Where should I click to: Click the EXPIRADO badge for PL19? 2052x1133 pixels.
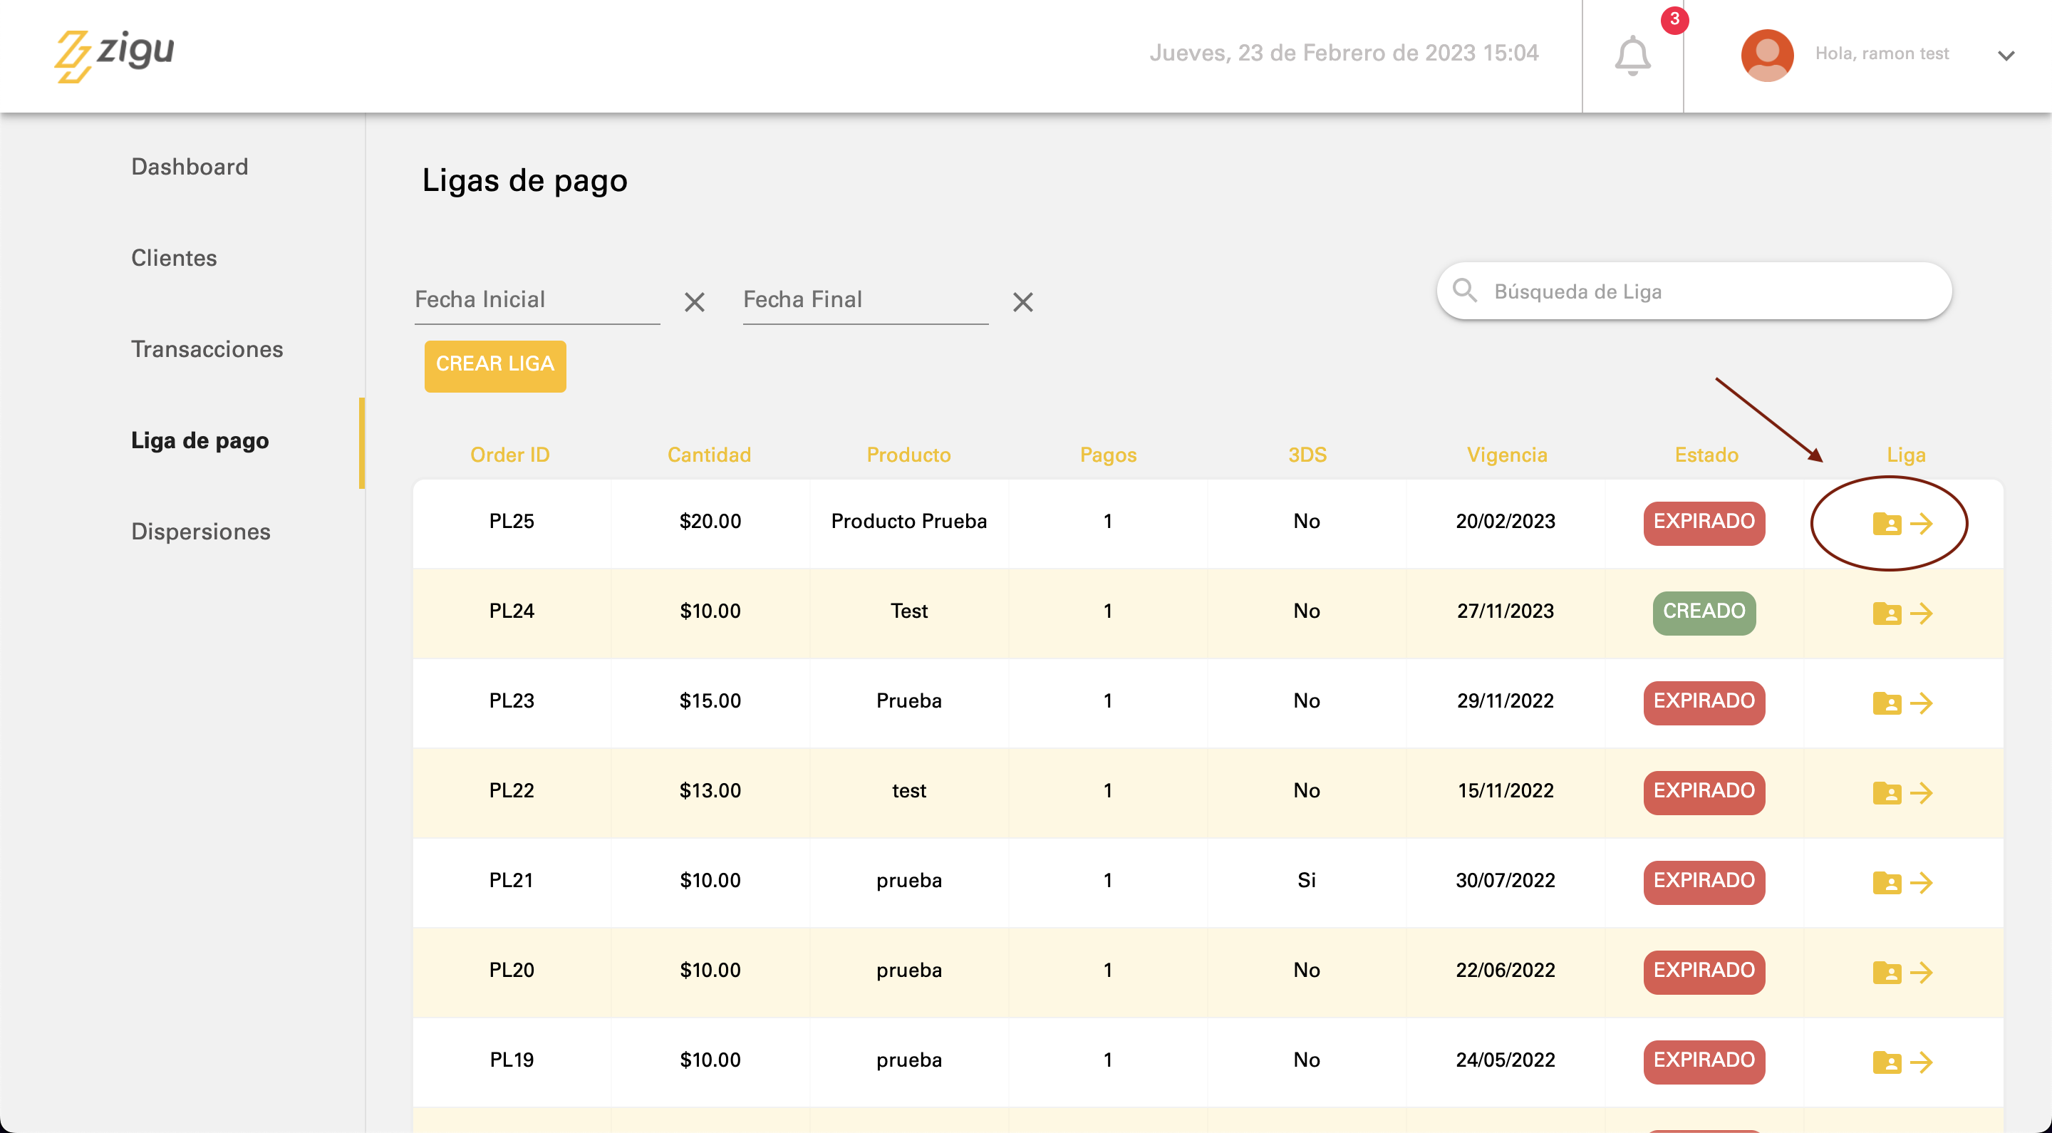1704,1061
